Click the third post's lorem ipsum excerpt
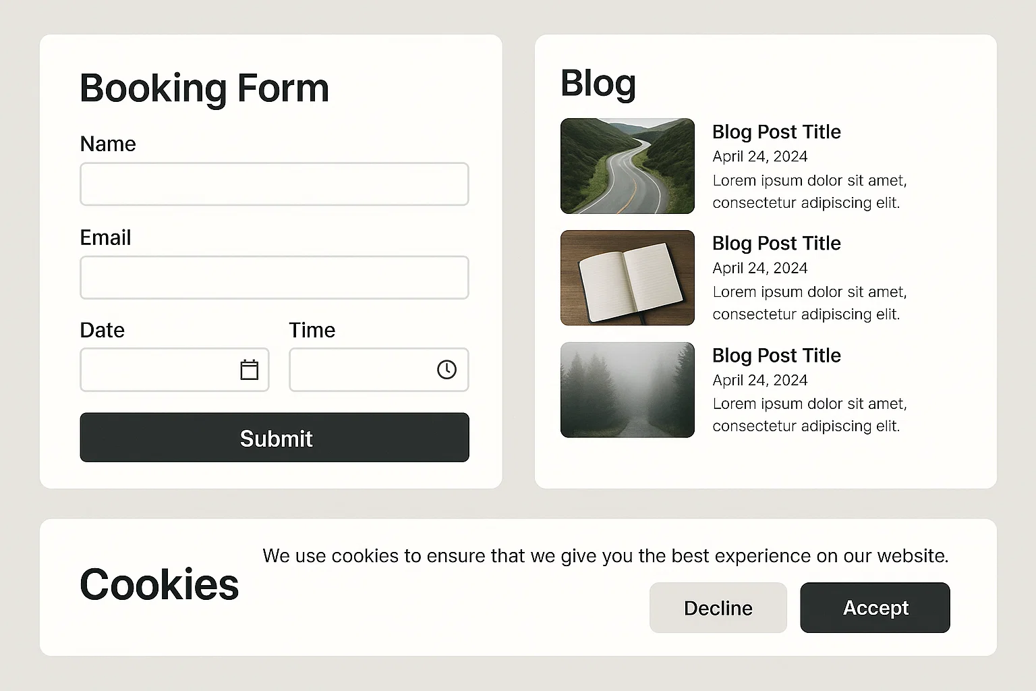This screenshot has width=1036, height=691. [x=809, y=415]
